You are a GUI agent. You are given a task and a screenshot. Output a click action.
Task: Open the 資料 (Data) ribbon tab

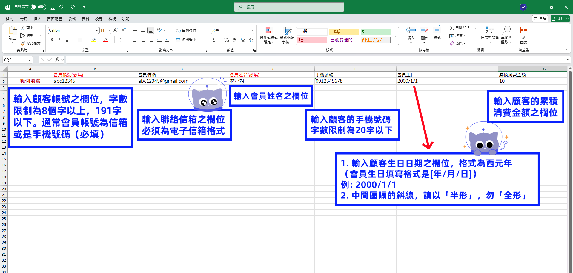pyautogui.click(x=85, y=19)
